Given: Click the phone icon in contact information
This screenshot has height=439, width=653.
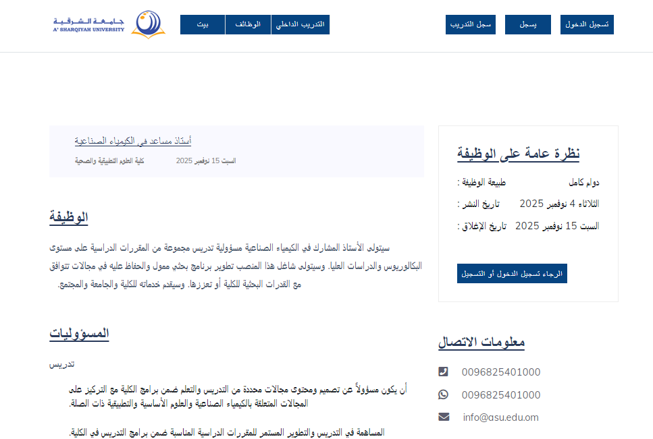Looking at the screenshot, I should click(443, 372).
